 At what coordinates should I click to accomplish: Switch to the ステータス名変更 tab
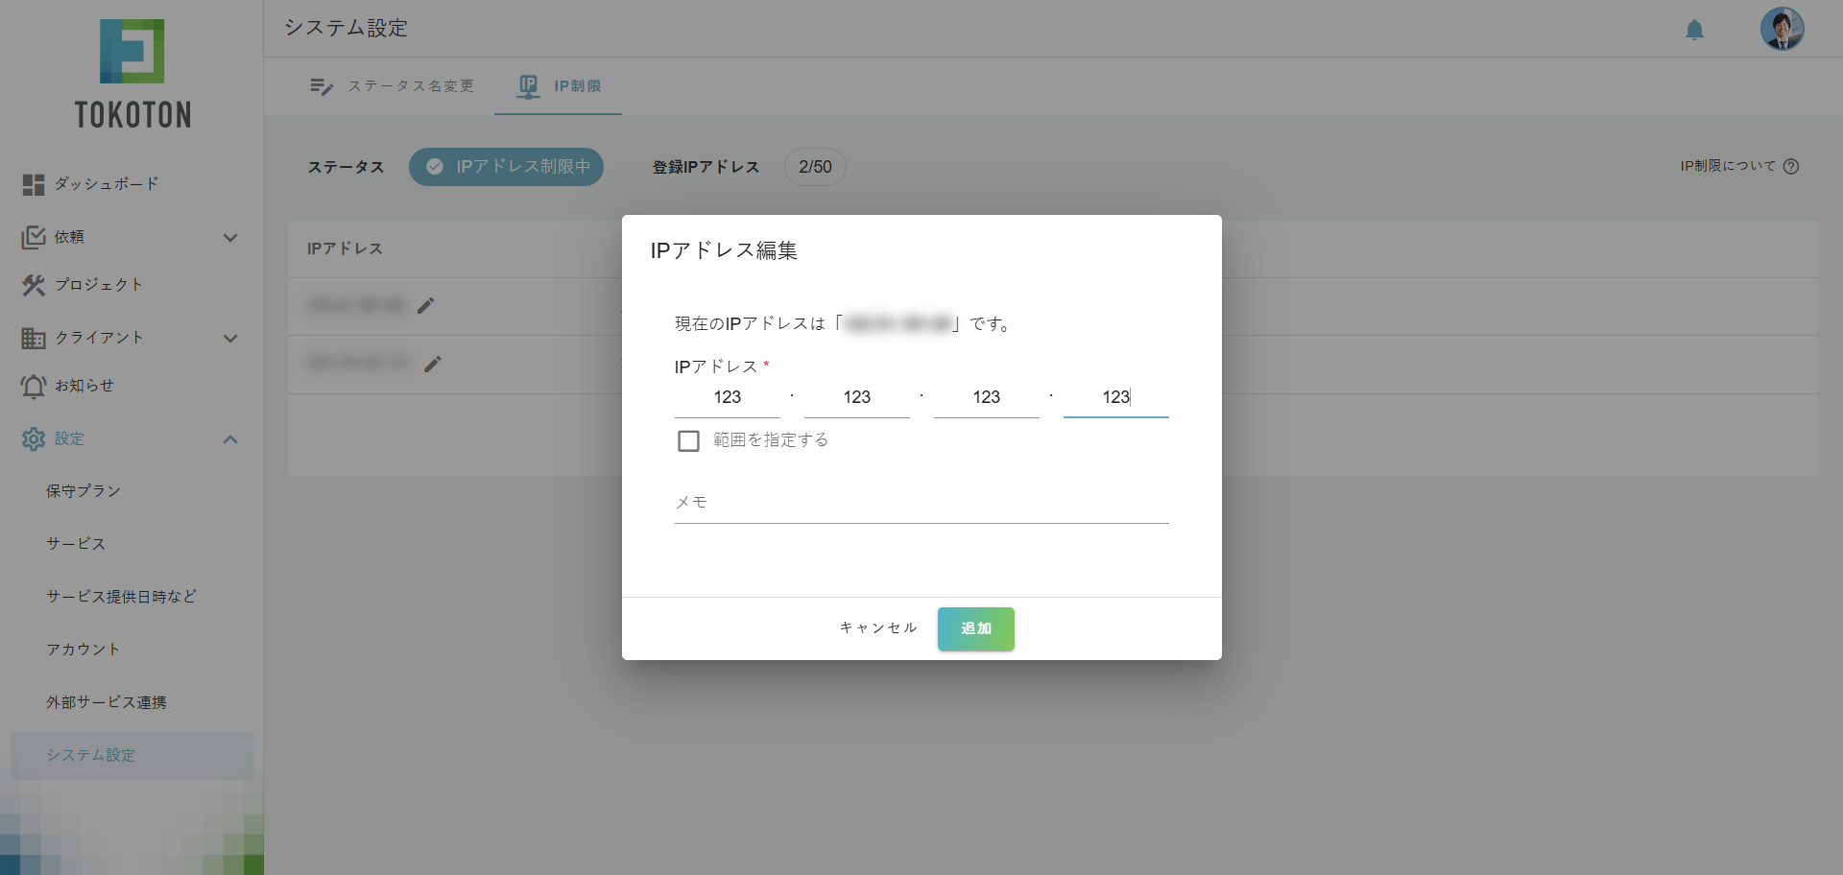392,86
